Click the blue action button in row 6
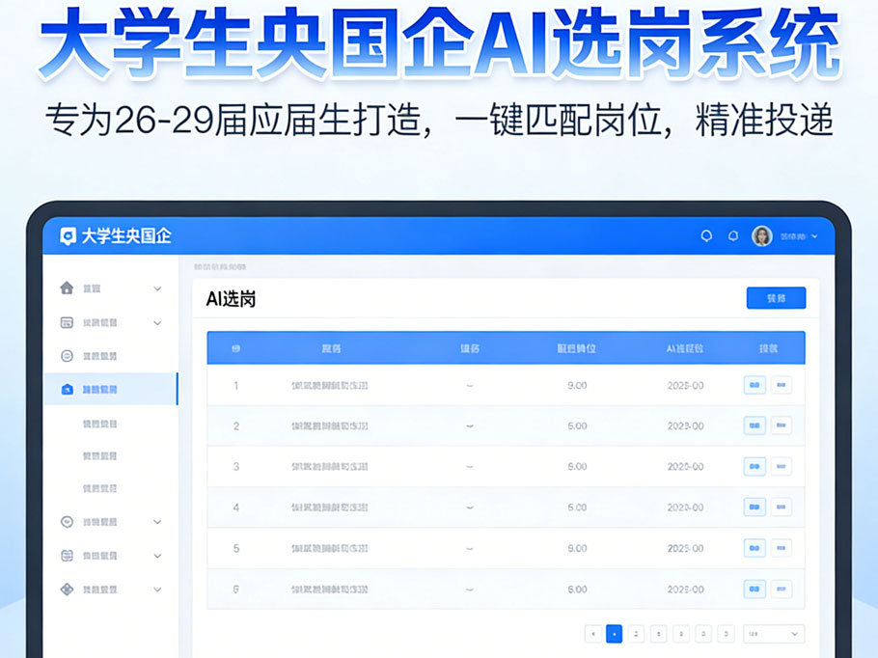878x658 pixels. click(x=755, y=589)
